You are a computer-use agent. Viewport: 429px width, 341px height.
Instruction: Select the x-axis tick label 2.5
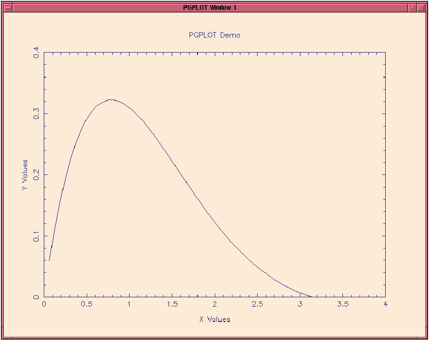[x=257, y=304]
